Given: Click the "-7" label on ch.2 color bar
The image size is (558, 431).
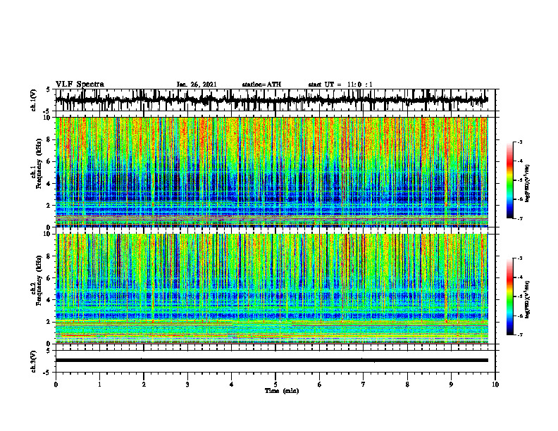Looking at the screenshot, I should click(520, 335).
